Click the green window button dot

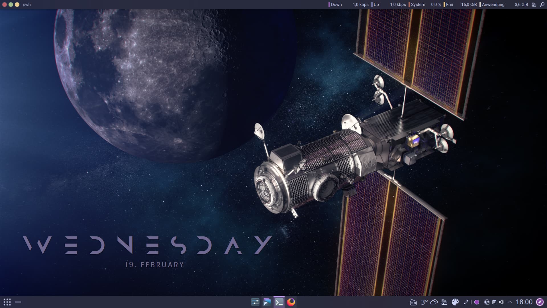(x=11, y=5)
